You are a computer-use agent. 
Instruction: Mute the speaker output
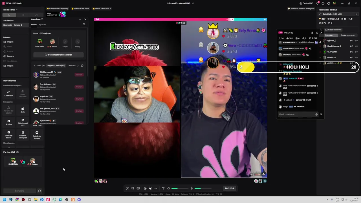(x=169, y=188)
